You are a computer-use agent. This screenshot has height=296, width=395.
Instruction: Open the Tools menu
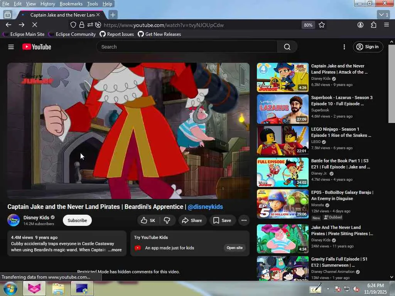(x=92, y=4)
